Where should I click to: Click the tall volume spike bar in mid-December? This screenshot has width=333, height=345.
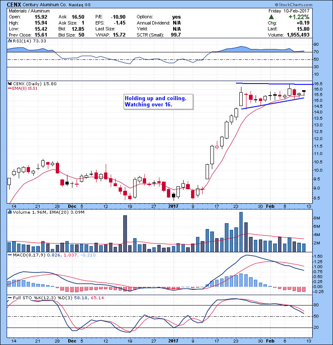(125, 234)
